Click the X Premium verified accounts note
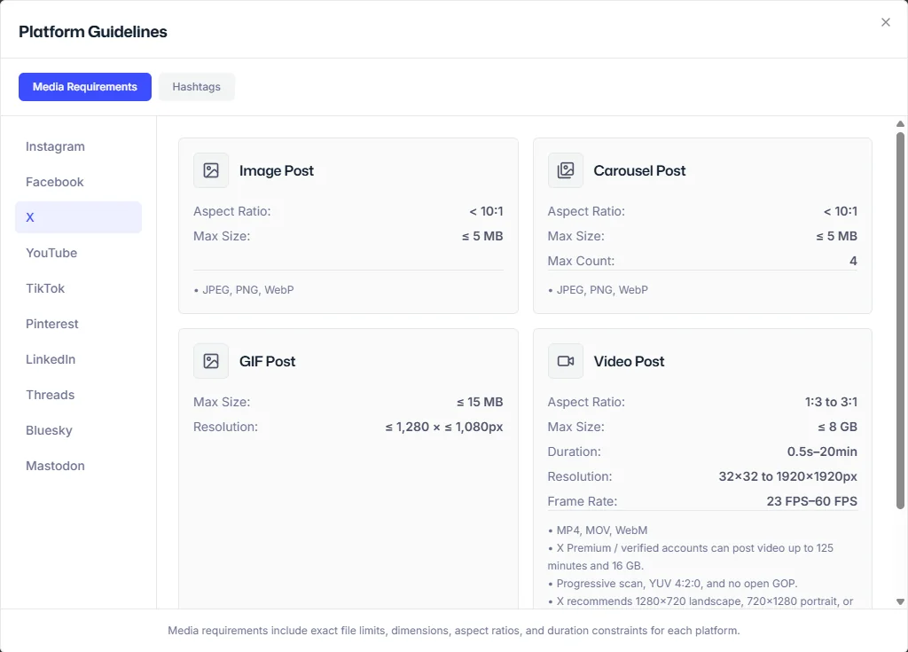The image size is (908, 652). pos(690,557)
